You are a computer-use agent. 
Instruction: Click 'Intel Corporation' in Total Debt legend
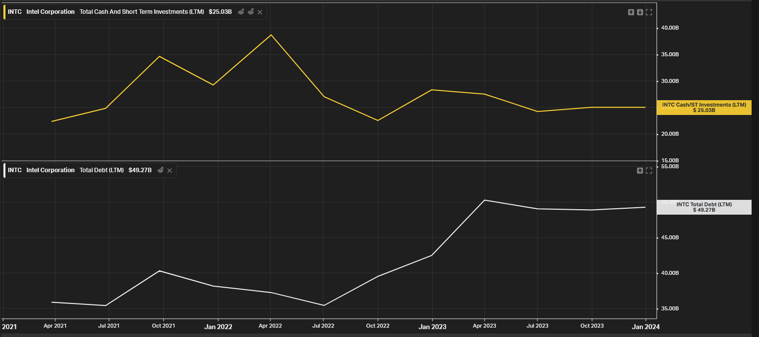coord(50,170)
